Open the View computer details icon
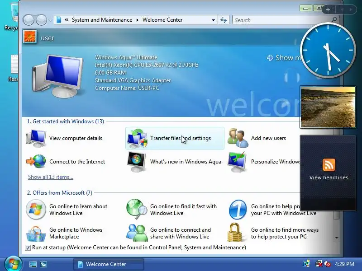 pyautogui.click(x=36, y=138)
